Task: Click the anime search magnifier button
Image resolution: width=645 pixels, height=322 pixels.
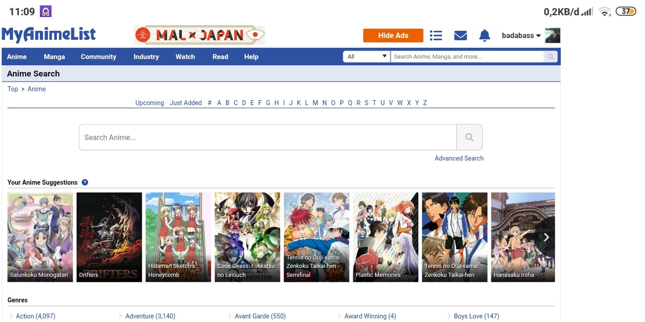Action: click(469, 137)
